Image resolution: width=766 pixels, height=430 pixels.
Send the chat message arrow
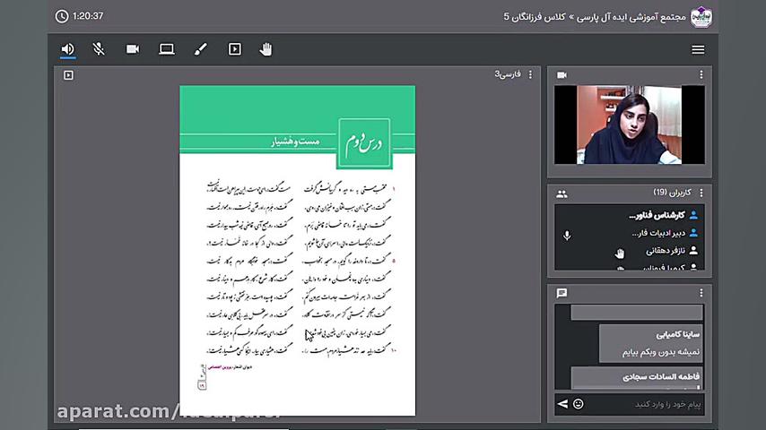coord(562,404)
